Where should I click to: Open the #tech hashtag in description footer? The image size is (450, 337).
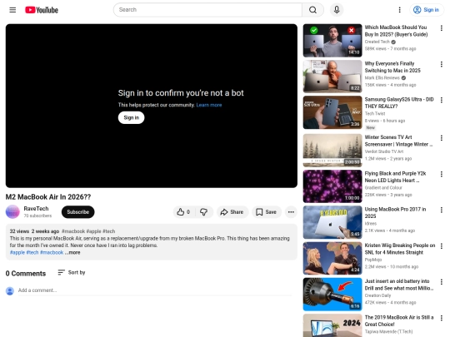[32, 252]
